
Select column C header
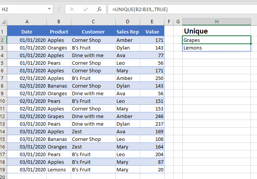coord(93,22)
